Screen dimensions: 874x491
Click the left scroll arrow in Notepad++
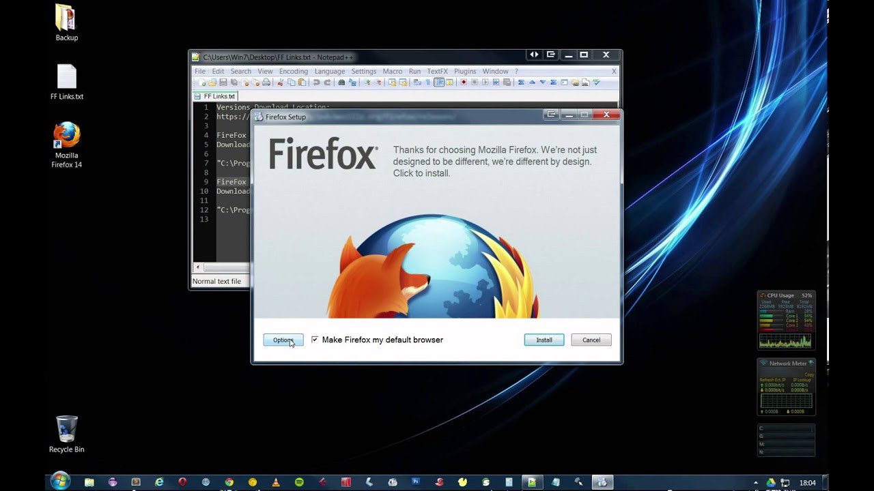[x=198, y=267]
